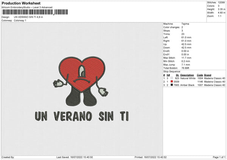Click the Code column header
The image size is (227, 160).
200,75
